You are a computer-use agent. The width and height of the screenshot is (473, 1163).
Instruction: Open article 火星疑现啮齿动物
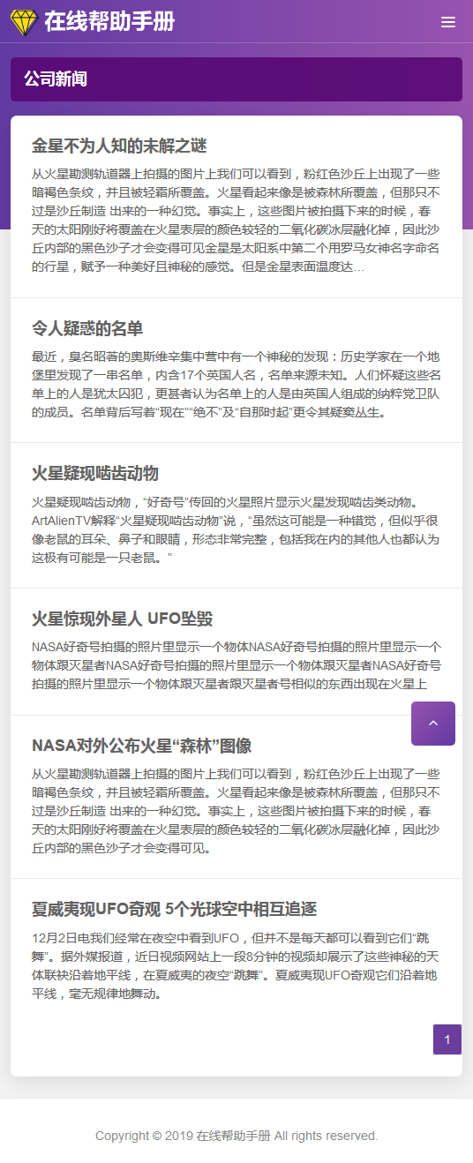pos(95,473)
